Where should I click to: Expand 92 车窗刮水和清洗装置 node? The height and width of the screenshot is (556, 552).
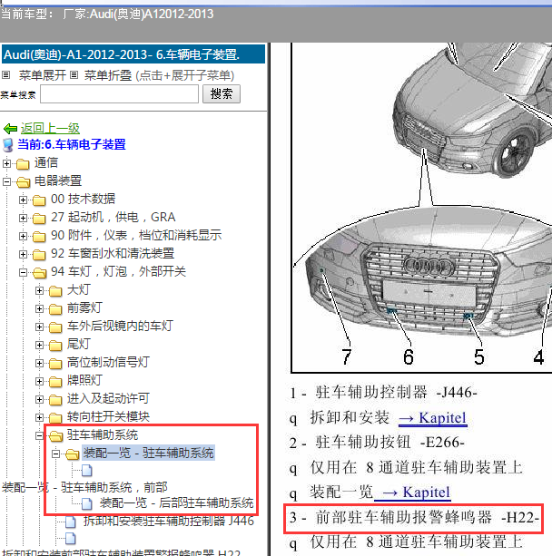pyautogui.click(x=23, y=254)
